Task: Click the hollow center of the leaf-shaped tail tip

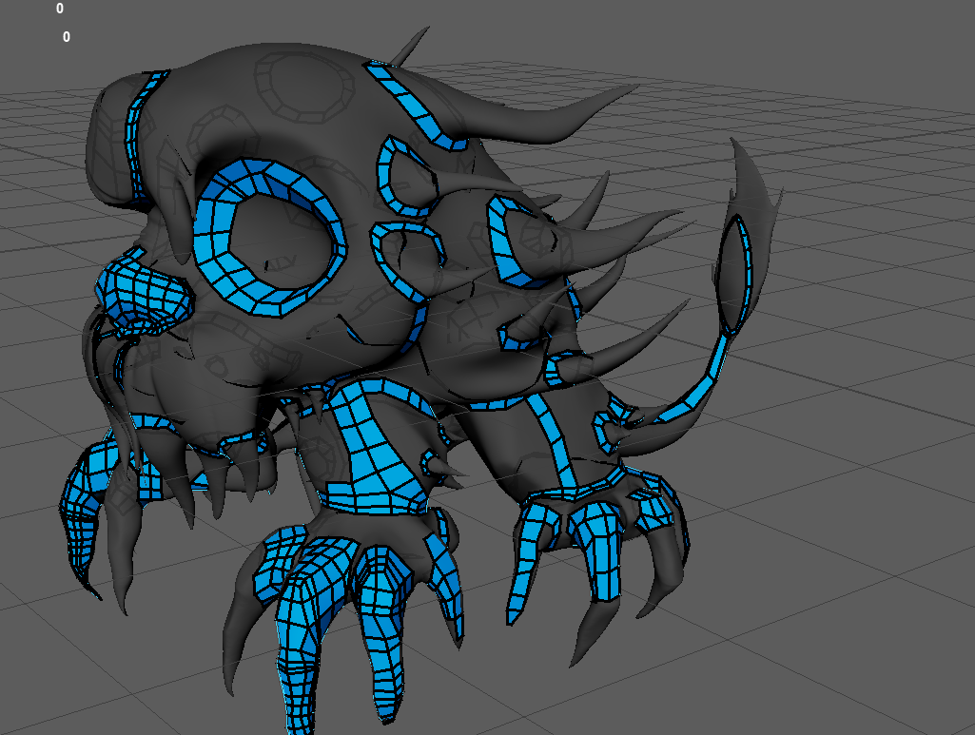Action: (731, 276)
